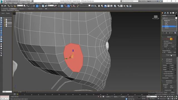Image resolution: width=178 pixels, height=100 pixels.
Task: Select the Polygon sub-object icon in Selection
Action: click(x=171, y=39)
